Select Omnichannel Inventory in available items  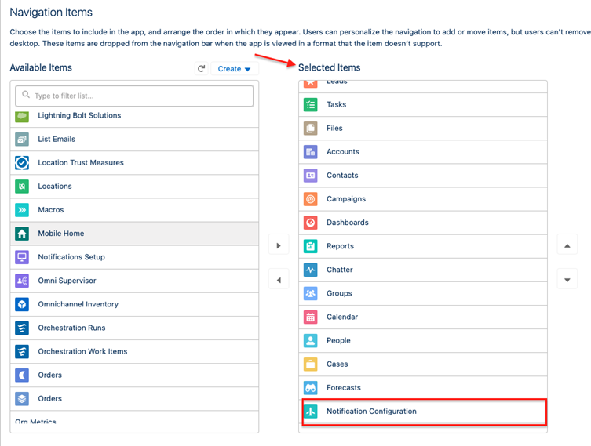click(134, 304)
